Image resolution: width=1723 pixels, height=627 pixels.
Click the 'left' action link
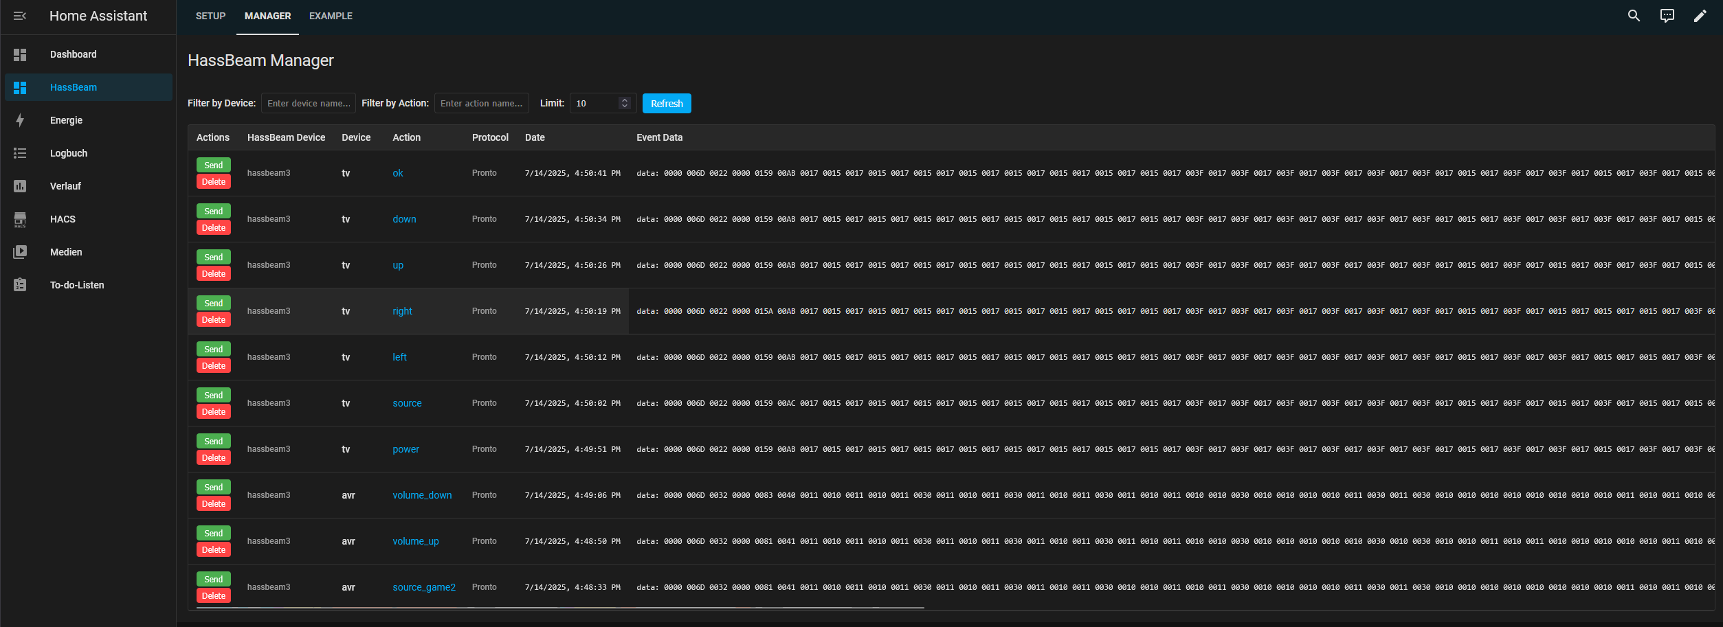(x=399, y=357)
